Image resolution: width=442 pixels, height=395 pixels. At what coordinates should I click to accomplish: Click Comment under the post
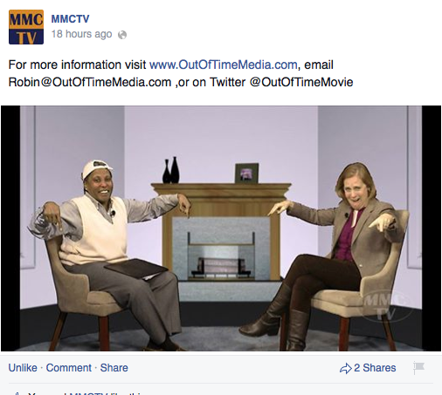pyautogui.click(x=69, y=368)
